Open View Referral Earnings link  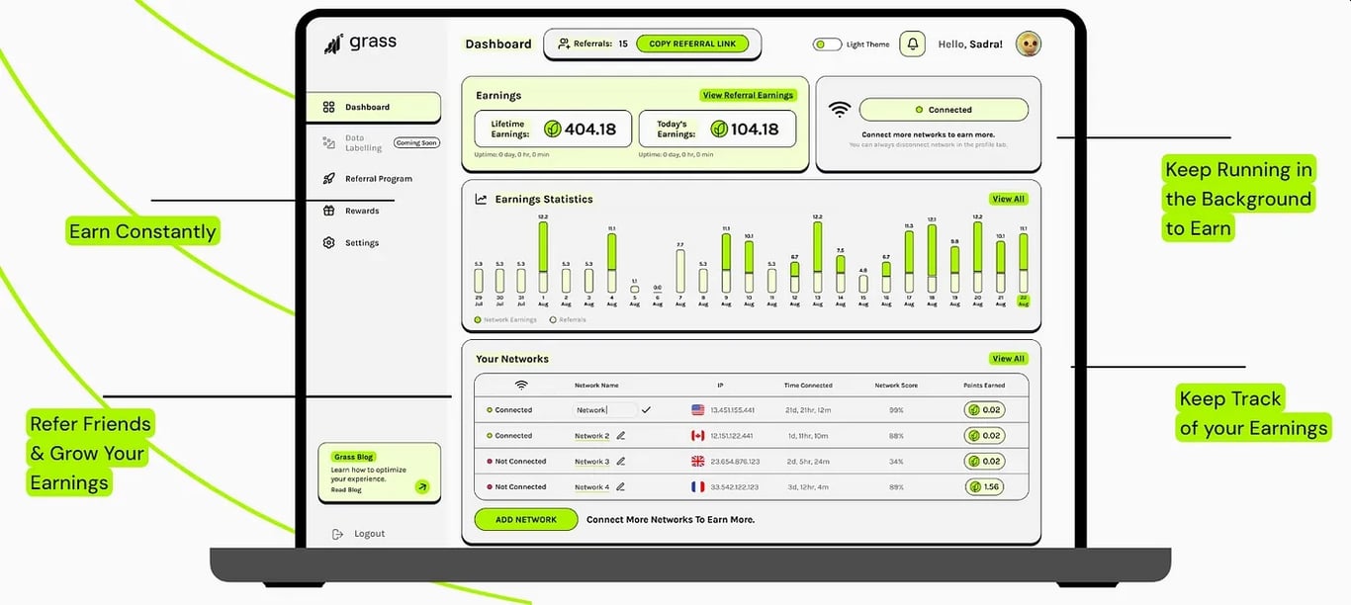tap(748, 95)
